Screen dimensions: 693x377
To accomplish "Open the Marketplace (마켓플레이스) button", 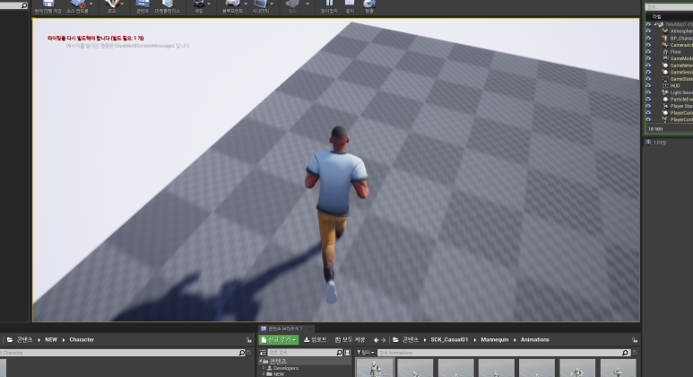I will point(167,6).
